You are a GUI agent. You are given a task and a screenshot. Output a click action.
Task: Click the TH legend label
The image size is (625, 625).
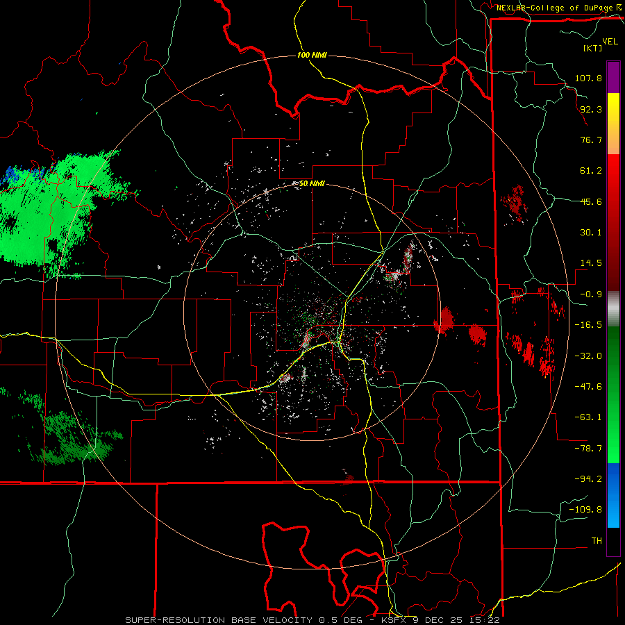click(x=597, y=541)
